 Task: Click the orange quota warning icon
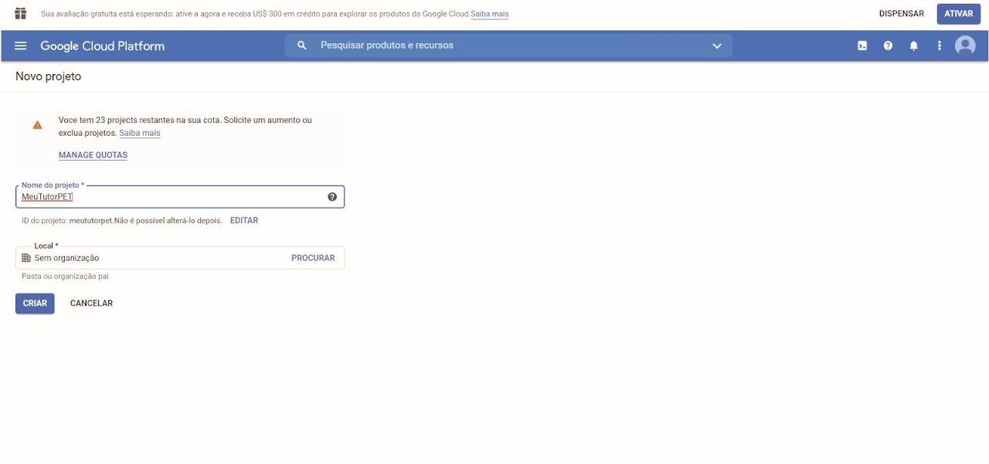tap(37, 125)
